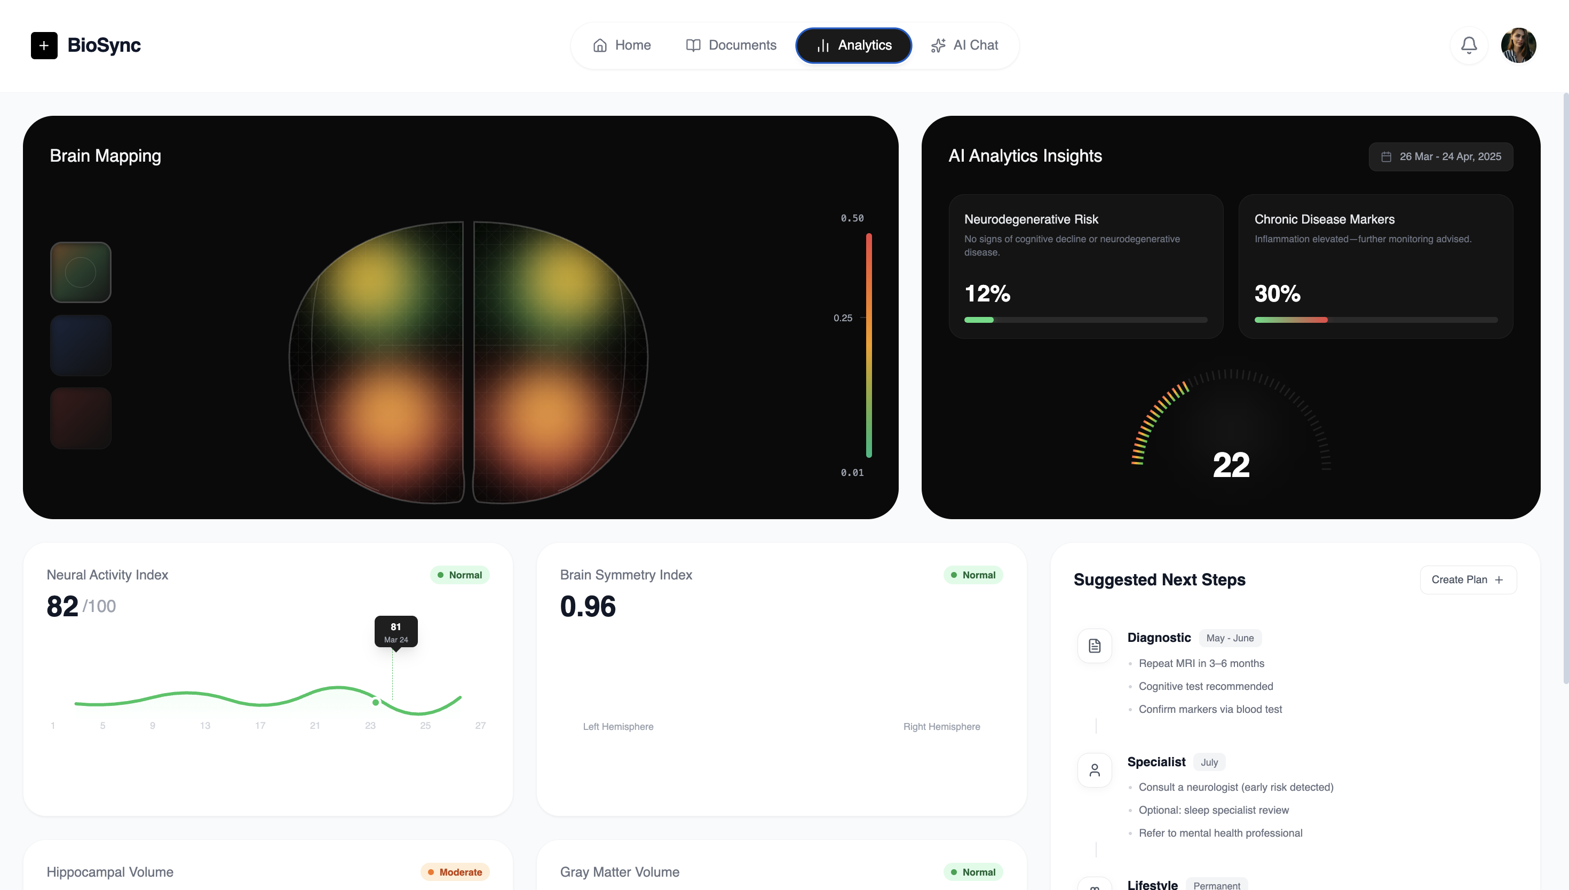
Task: Click the BioSync plus logo icon
Action: click(x=44, y=45)
